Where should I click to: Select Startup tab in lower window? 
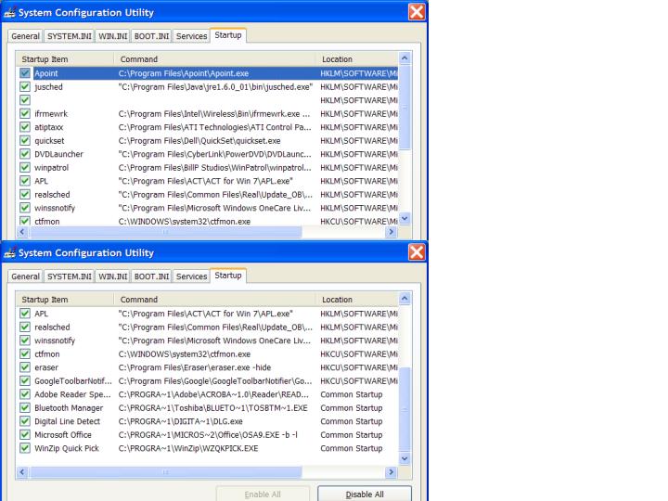coord(228,276)
